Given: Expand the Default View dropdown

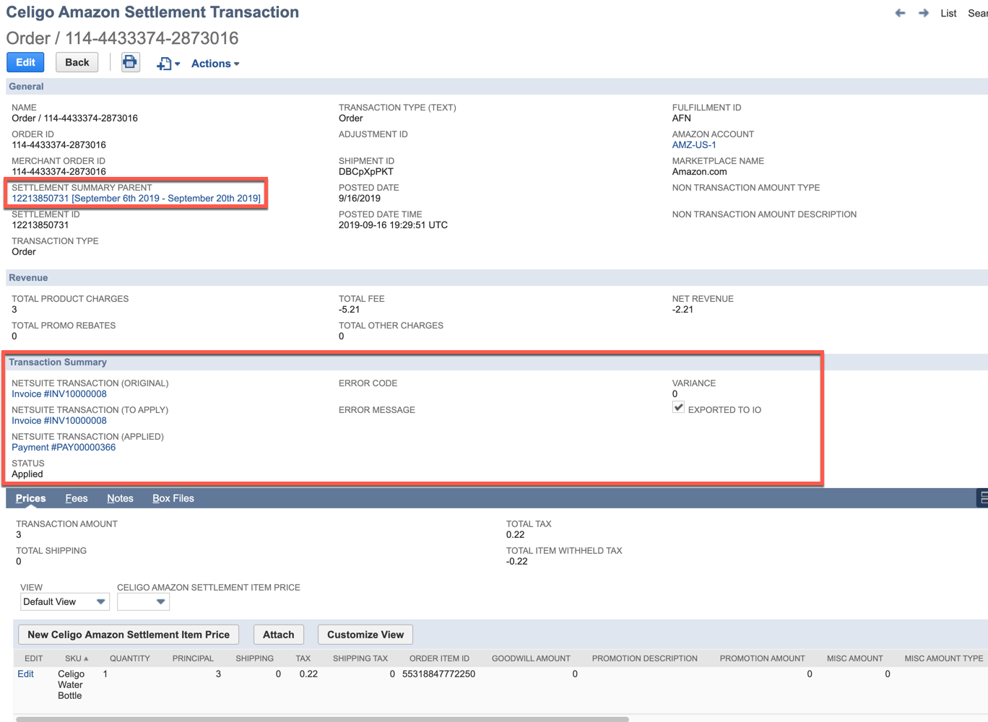Looking at the screenshot, I should [64, 601].
